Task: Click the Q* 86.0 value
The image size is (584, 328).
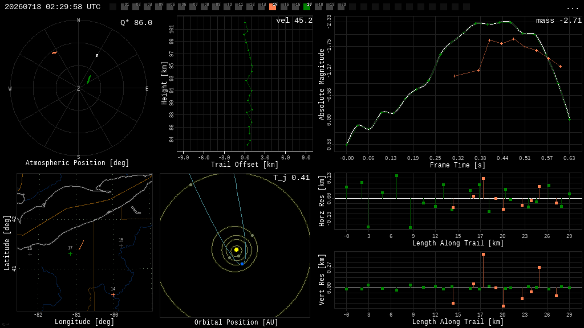Action: (136, 23)
